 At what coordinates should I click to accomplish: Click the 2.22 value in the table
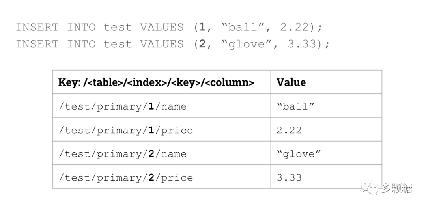tap(289, 130)
